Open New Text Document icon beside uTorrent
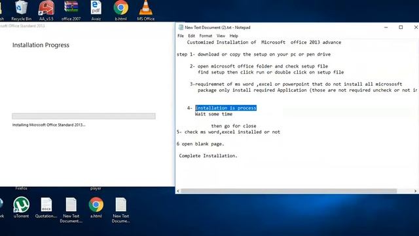This screenshot has height=236, width=419. [x=71, y=210]
